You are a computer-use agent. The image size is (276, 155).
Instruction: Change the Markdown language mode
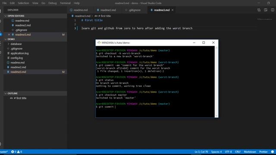point(250,152)
